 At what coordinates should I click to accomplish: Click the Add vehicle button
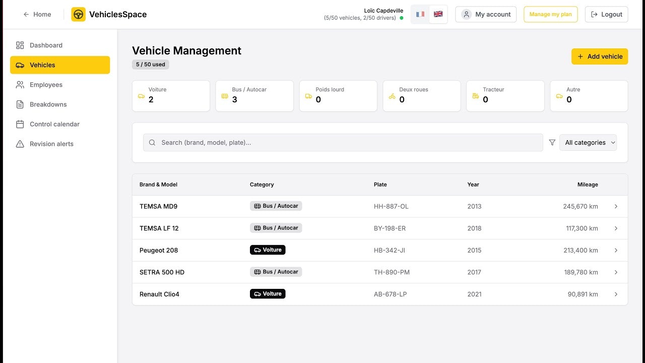600,56
